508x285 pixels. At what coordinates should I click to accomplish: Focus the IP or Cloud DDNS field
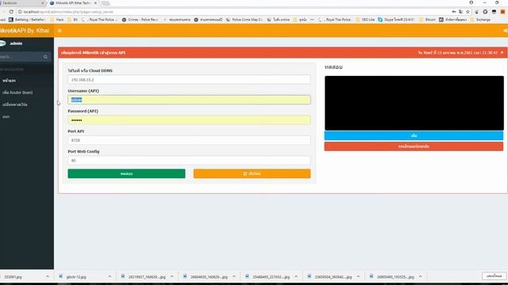click(189, 79)
